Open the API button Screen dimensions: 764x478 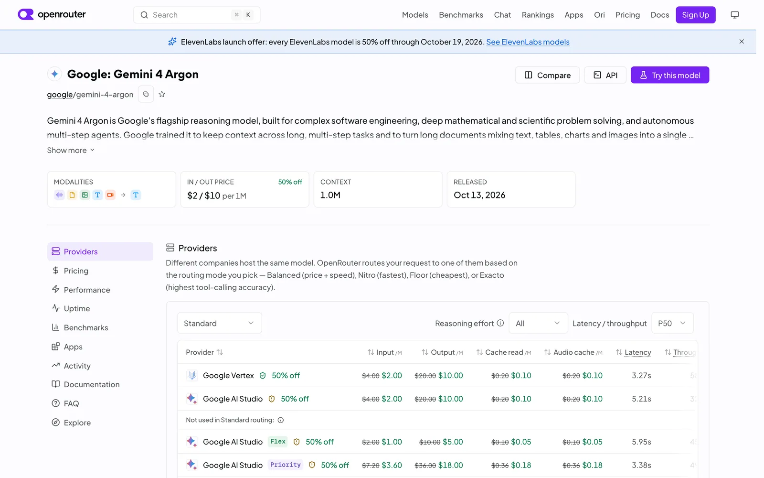(605, 75)
